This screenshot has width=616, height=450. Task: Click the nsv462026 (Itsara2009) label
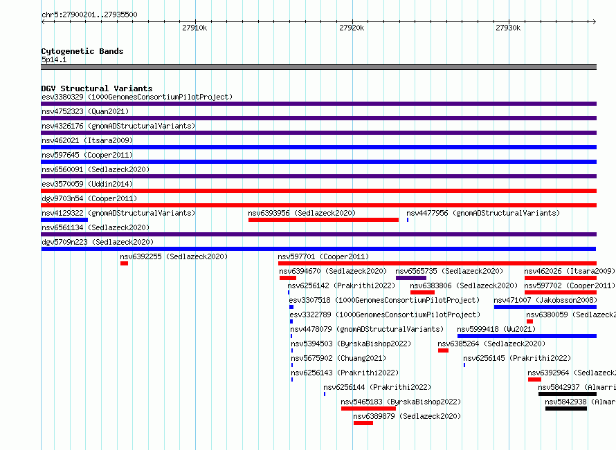pos(570,271)
